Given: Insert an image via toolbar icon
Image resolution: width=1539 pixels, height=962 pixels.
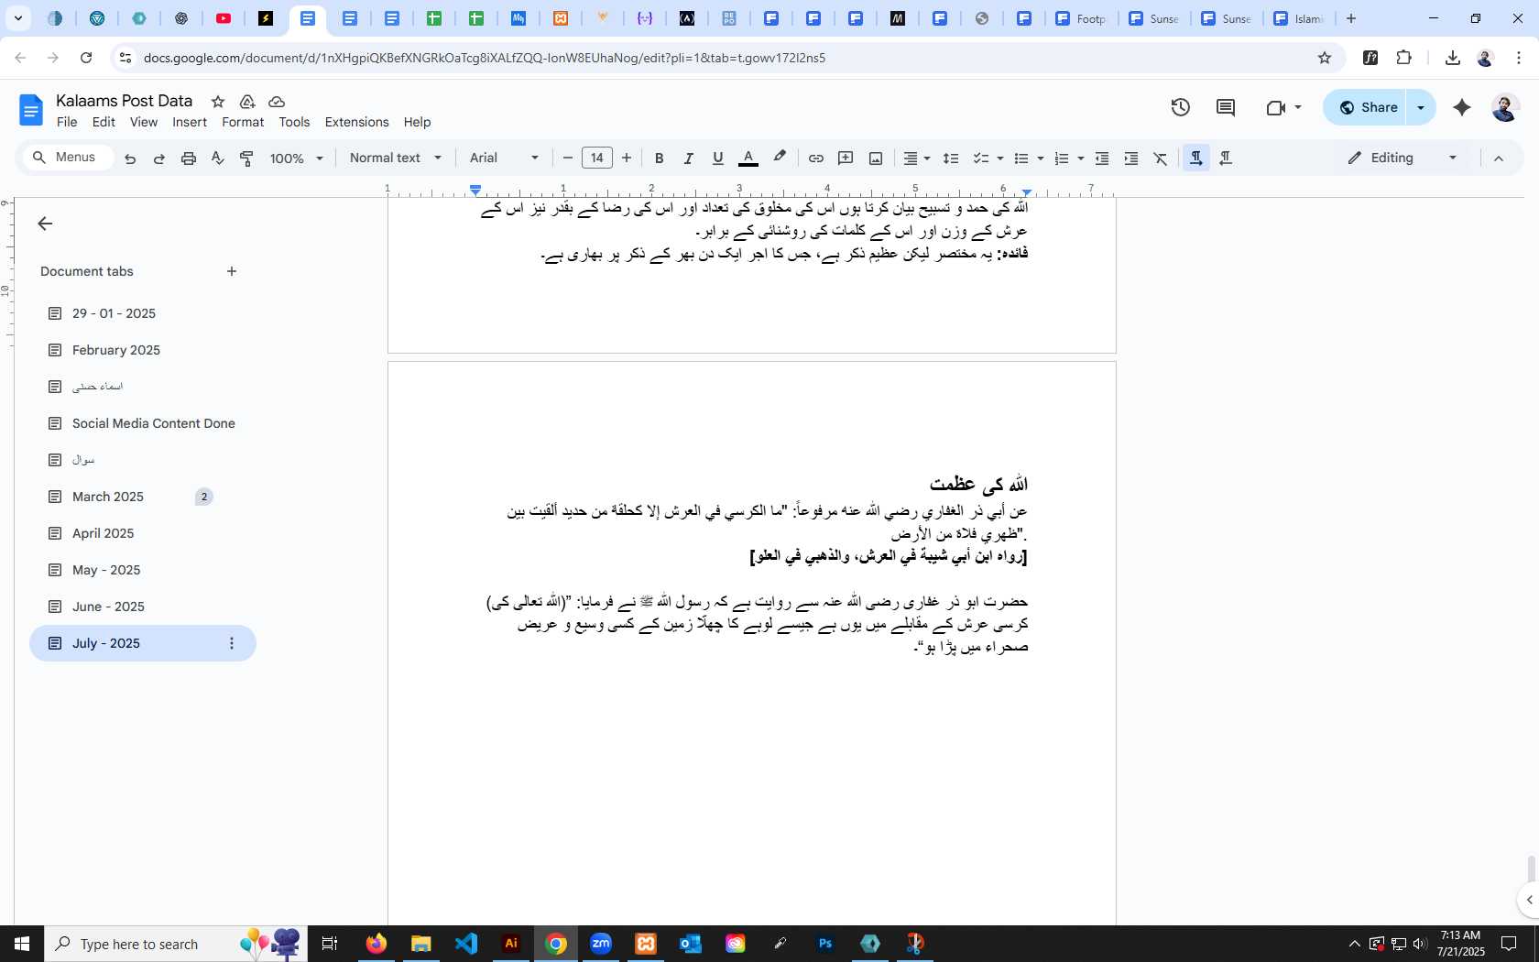Looking at the screenshot, I should (x=876, y=159).
